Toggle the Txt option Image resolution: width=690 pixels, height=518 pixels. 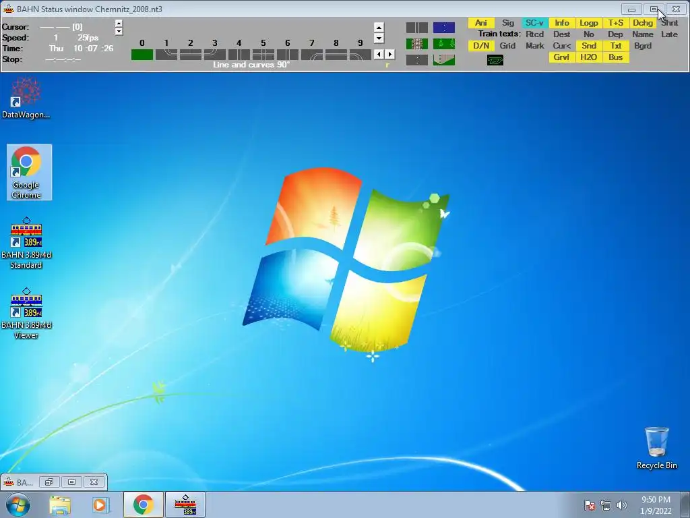click(x=616, y=46)
